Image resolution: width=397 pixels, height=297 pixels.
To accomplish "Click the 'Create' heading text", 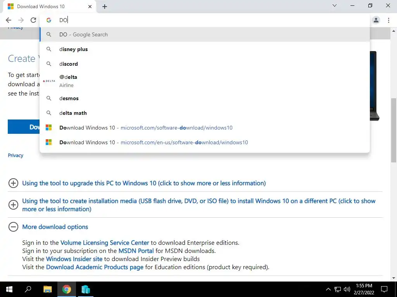I will (22, 59).
